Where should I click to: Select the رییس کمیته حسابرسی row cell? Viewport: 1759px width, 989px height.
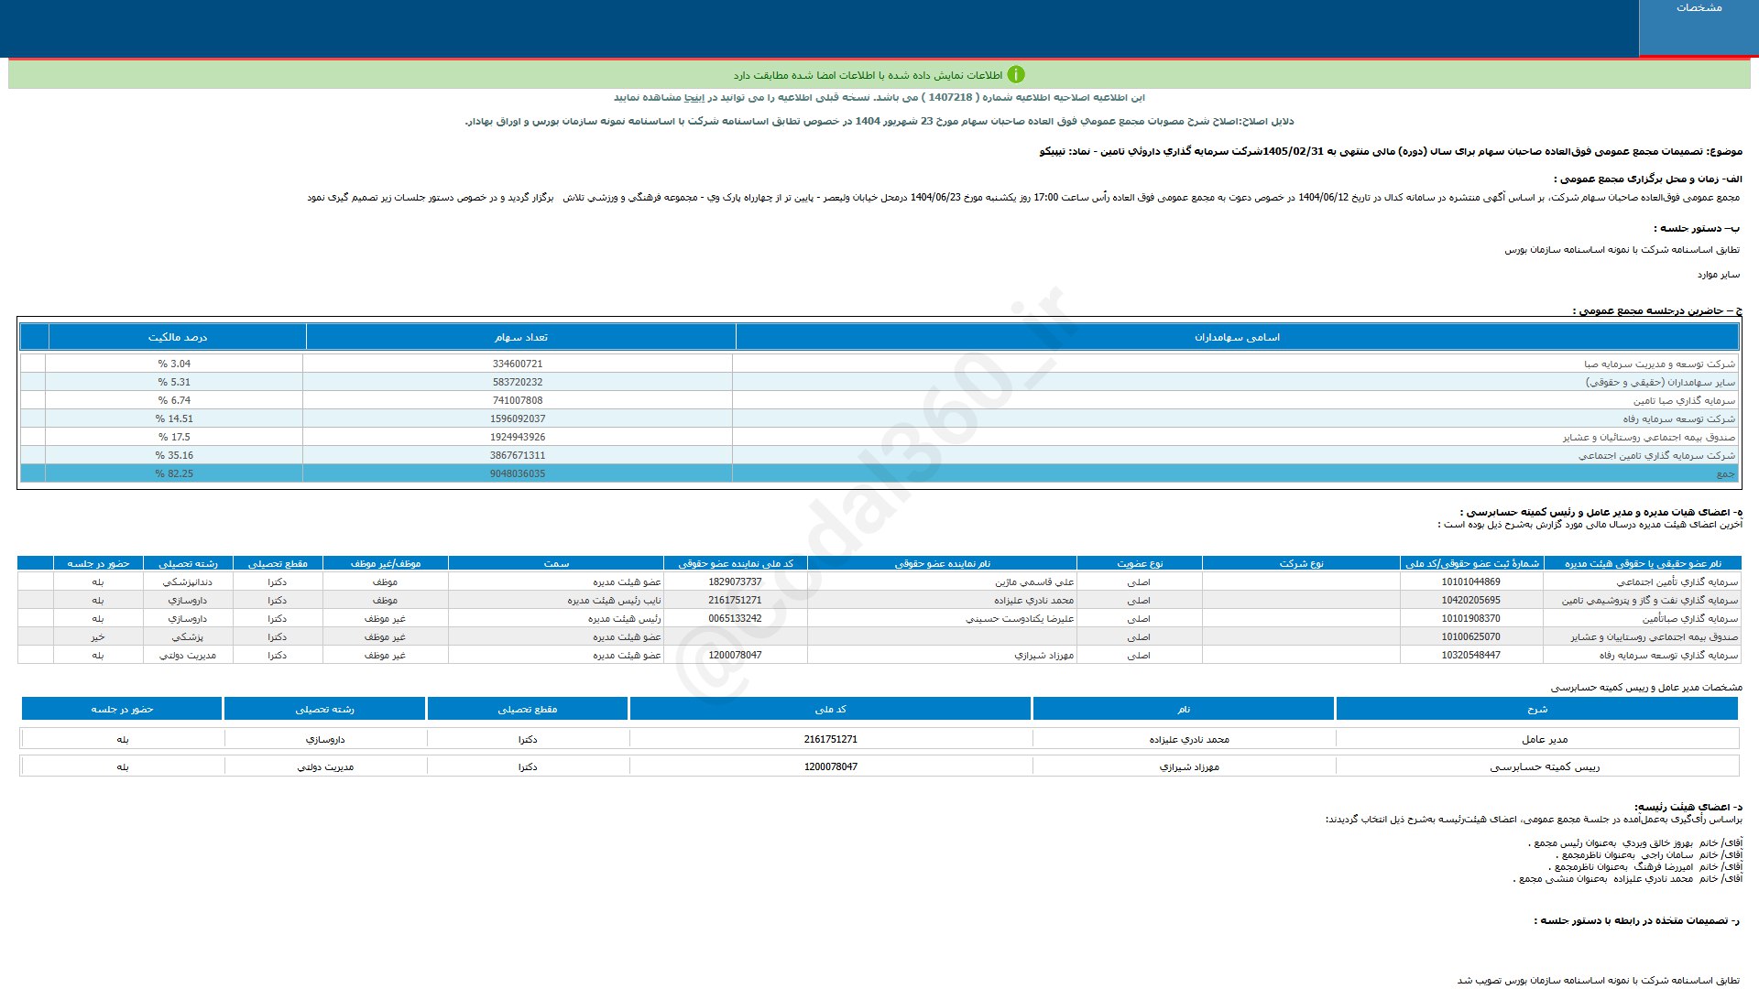1544,767
